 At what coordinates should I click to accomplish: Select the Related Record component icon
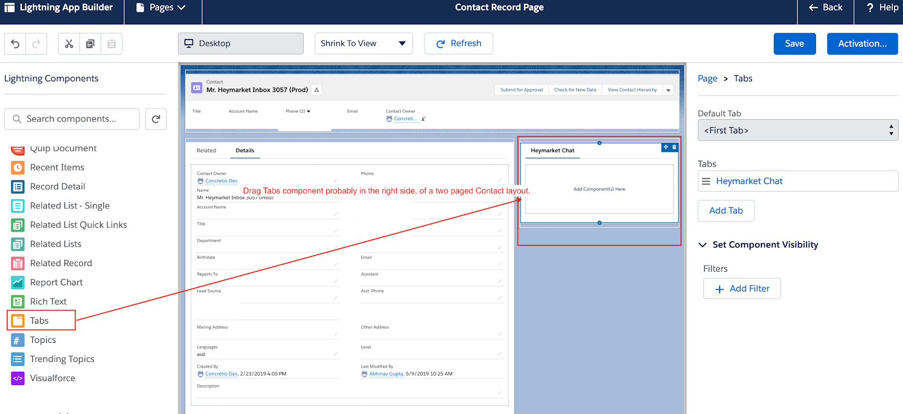18,264
